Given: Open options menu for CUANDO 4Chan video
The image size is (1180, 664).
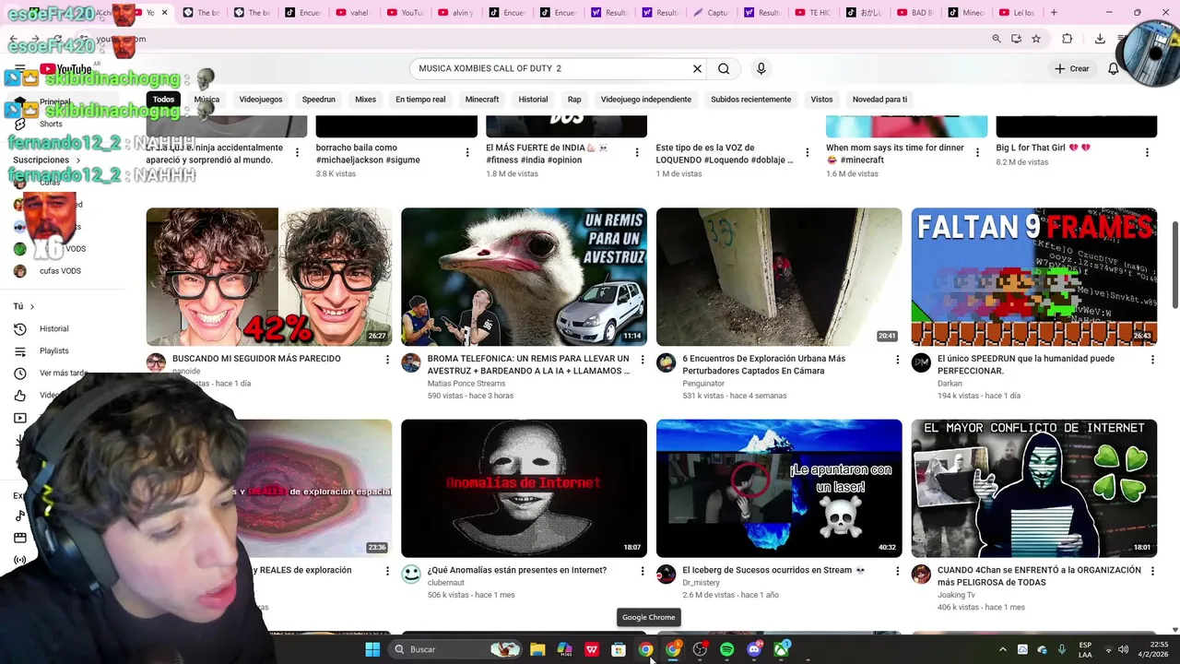Looking at the screenshot, I should [x=1152, y=571].
